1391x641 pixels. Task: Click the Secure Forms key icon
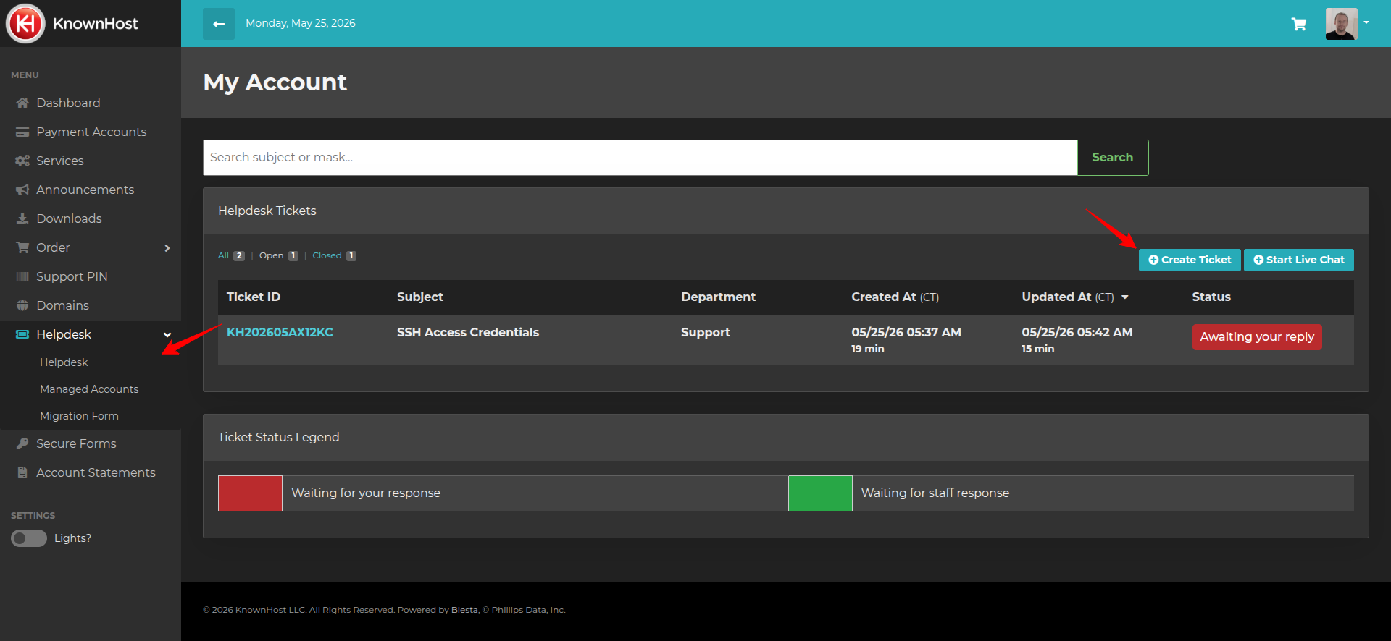pos(22,443)
